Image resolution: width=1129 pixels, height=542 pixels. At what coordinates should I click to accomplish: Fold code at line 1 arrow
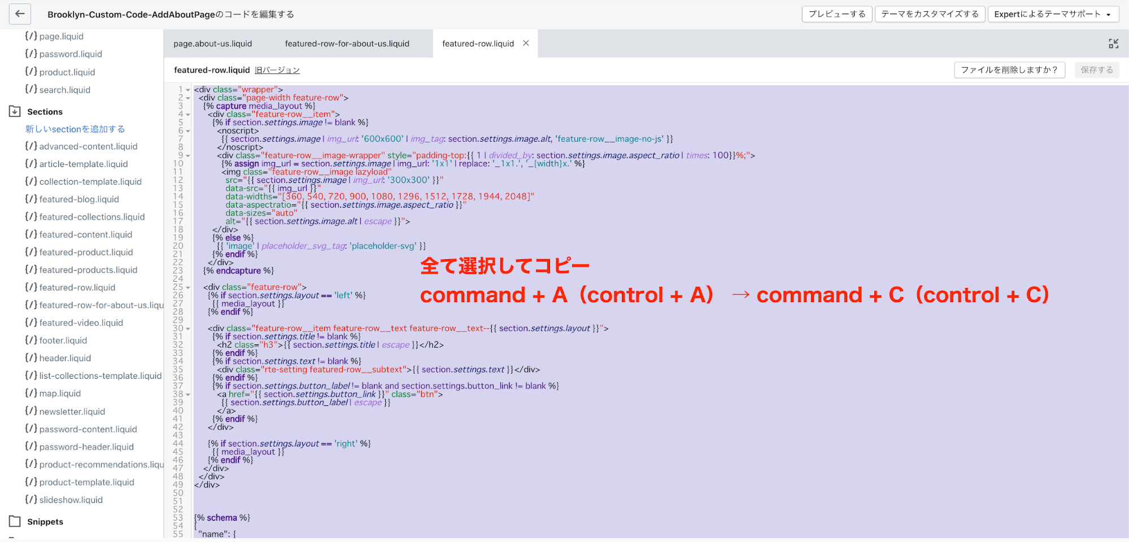click(x=188, y=90)
